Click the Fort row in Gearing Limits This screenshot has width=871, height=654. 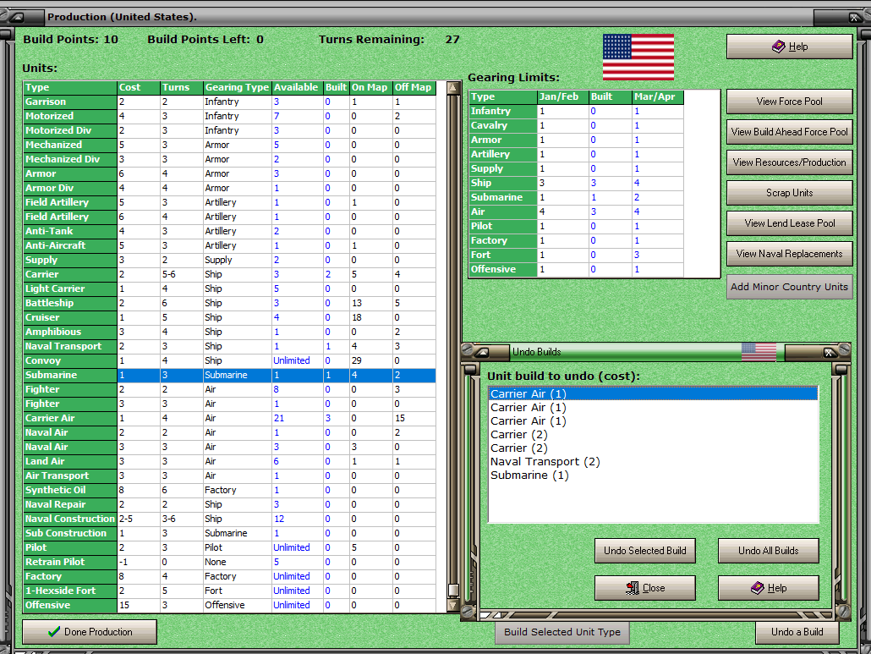pos(577,255)
